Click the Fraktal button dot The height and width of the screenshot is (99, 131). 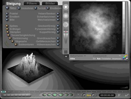pyautogui.click(x=7, y=14)
